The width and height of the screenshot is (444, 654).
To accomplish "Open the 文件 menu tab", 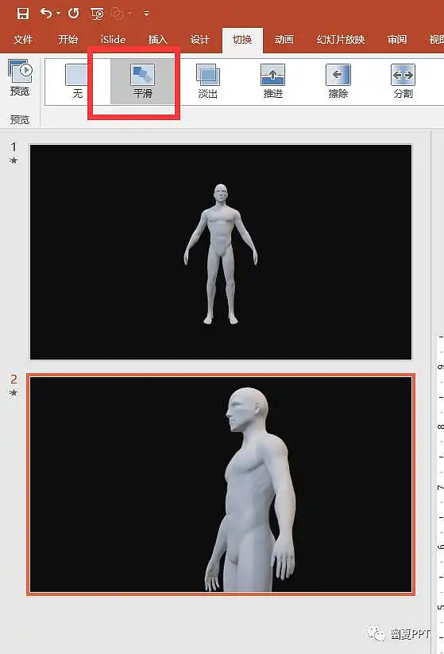I will (x=23, y=40).
